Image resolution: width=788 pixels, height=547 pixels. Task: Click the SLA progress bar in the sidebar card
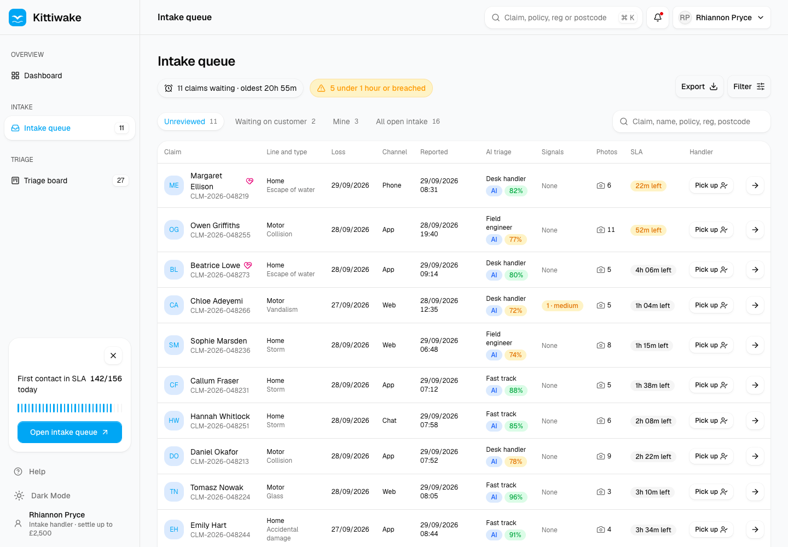(69, 408)
